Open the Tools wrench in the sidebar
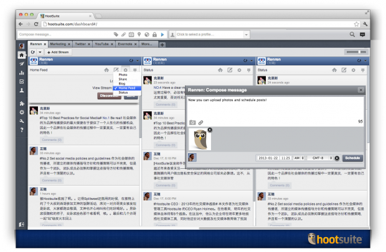Screen dimensions: 386x252 pyautogui.click(x=22, y=121)
